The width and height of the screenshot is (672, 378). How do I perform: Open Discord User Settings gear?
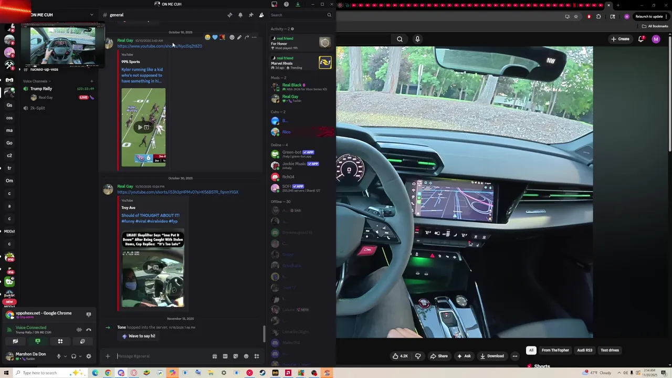click(88, 356)
